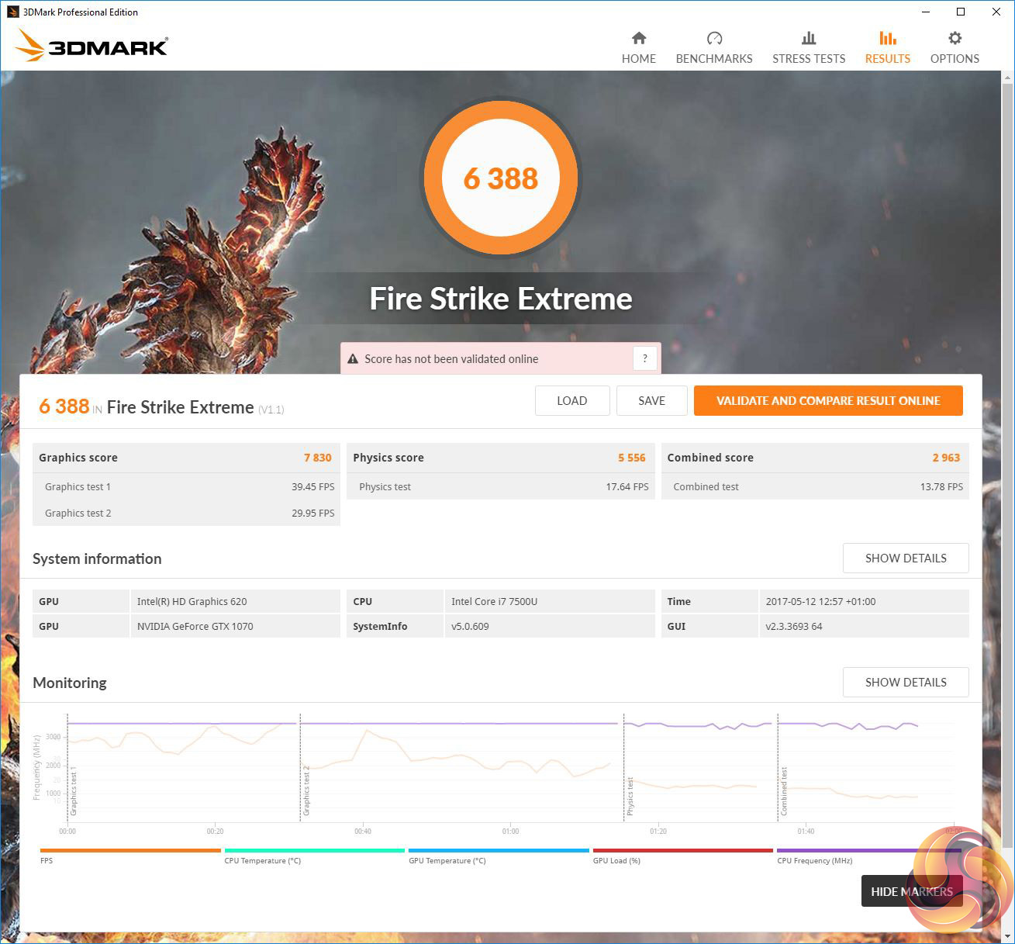Select Combined test result 13.78 FPS
1015x944 pixels.
tap(941, 487)
